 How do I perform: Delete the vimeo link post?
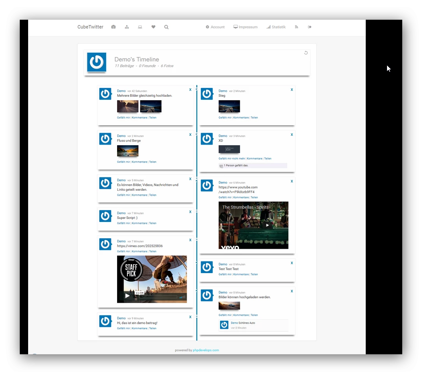[190, 240]
